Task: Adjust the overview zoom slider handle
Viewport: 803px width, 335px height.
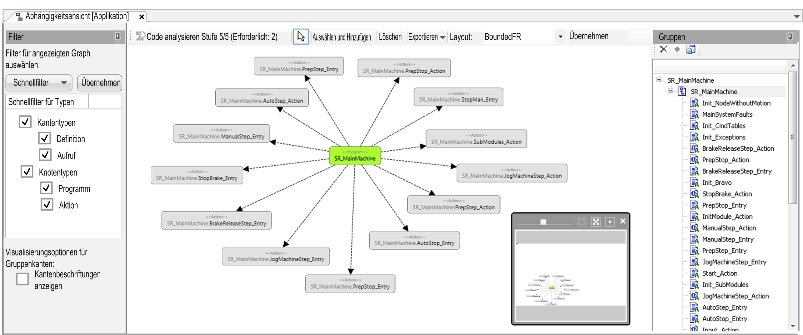Action: click(543, 222)
